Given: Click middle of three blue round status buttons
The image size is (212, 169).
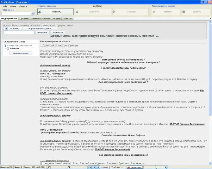Looking at the screenshot, I should (x=94, y=167).
